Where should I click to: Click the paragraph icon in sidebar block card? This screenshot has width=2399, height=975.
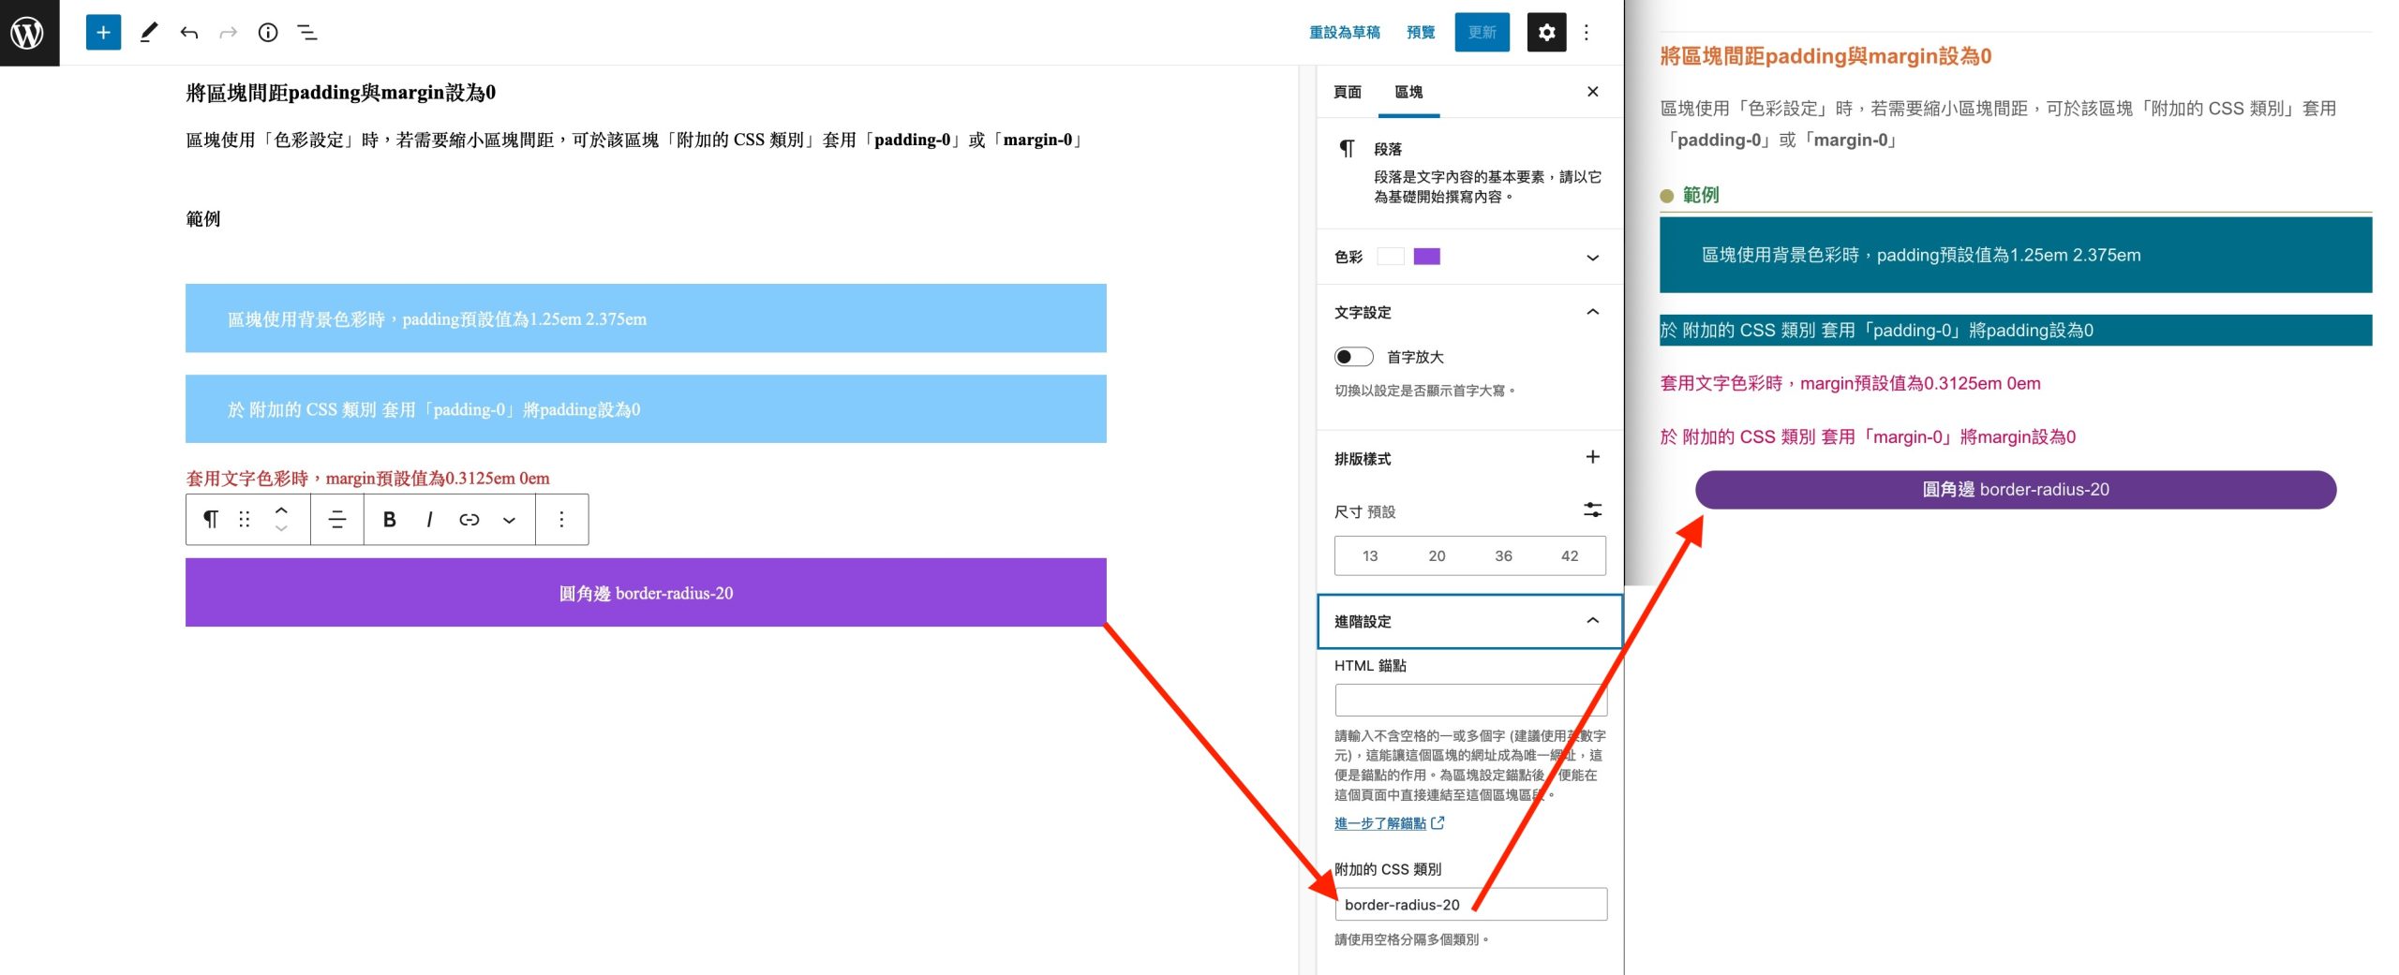coord(1347,149)
